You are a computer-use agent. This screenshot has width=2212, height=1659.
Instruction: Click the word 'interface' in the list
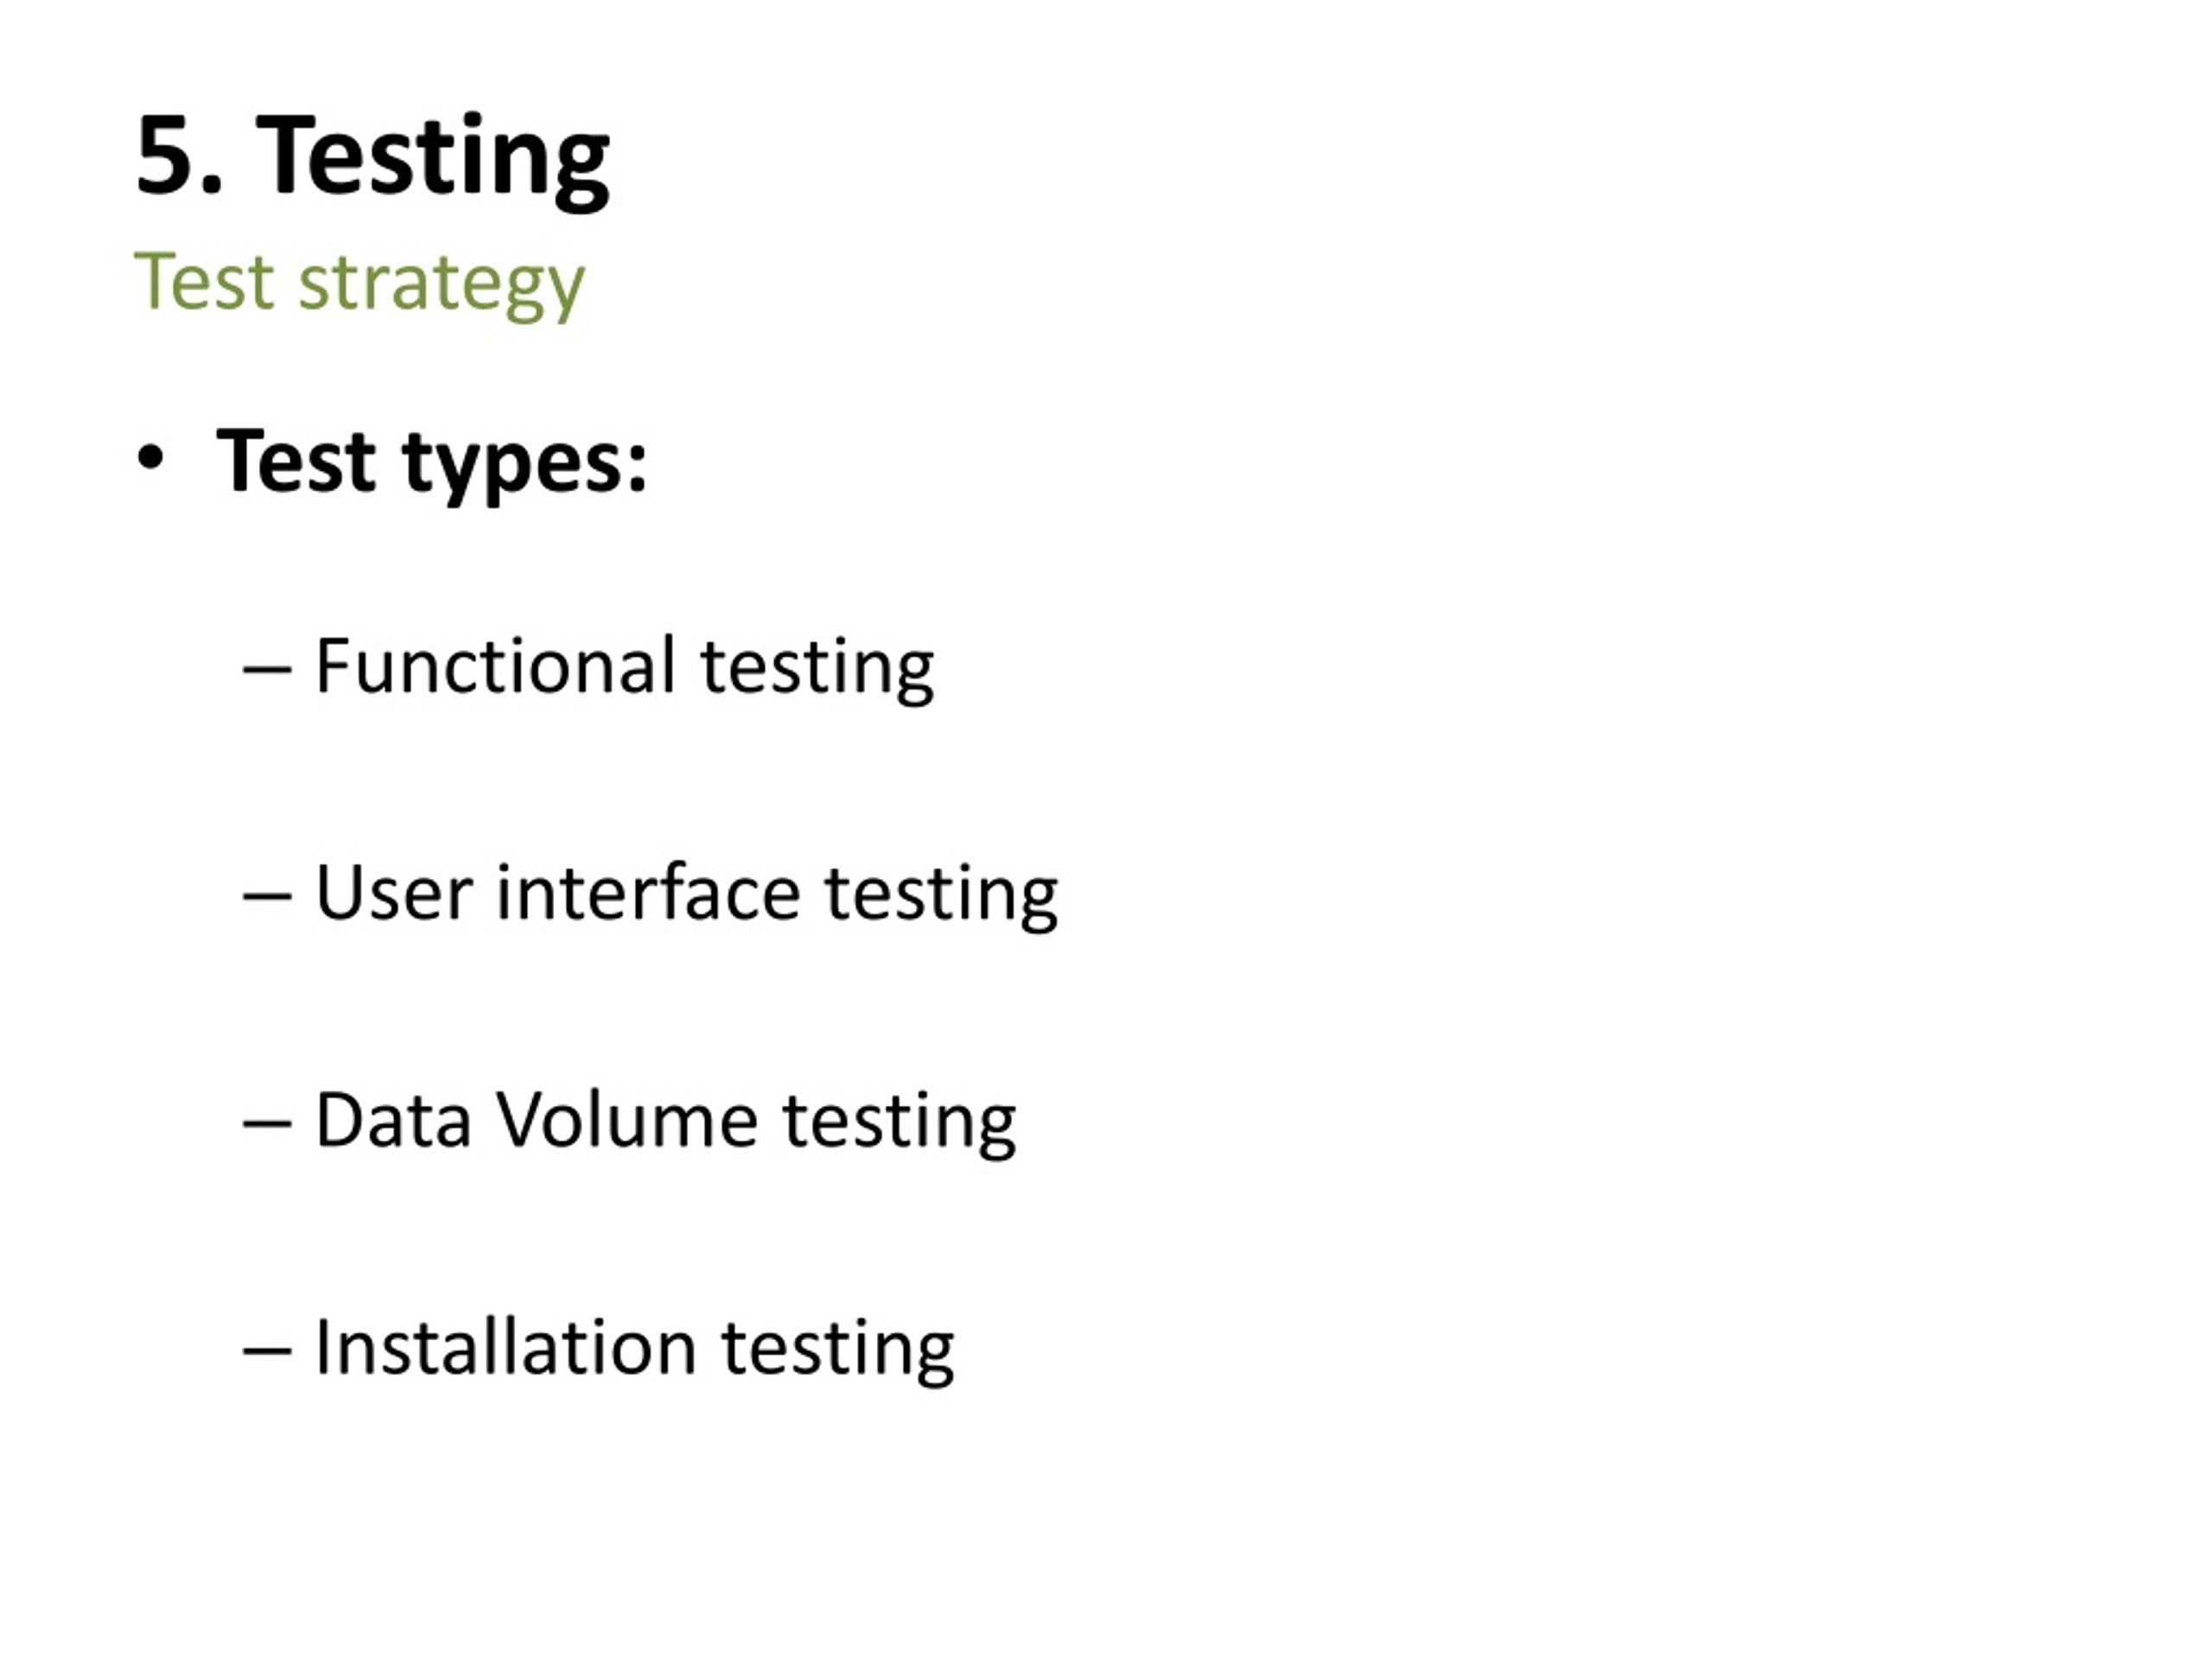(x=649, y=892)
